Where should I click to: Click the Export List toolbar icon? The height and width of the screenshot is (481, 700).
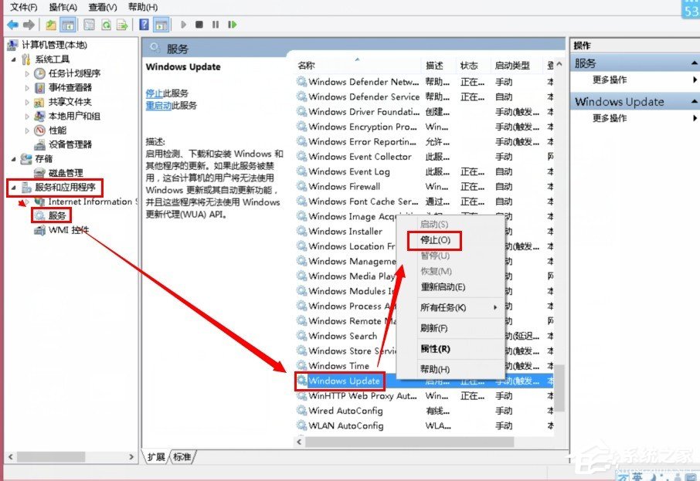(x=122, y=24)
